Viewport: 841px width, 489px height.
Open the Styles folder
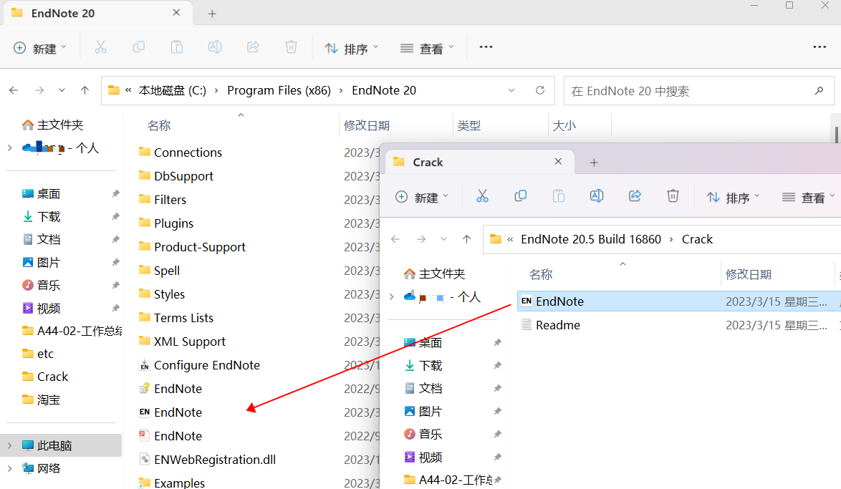(x=169, y=294)
